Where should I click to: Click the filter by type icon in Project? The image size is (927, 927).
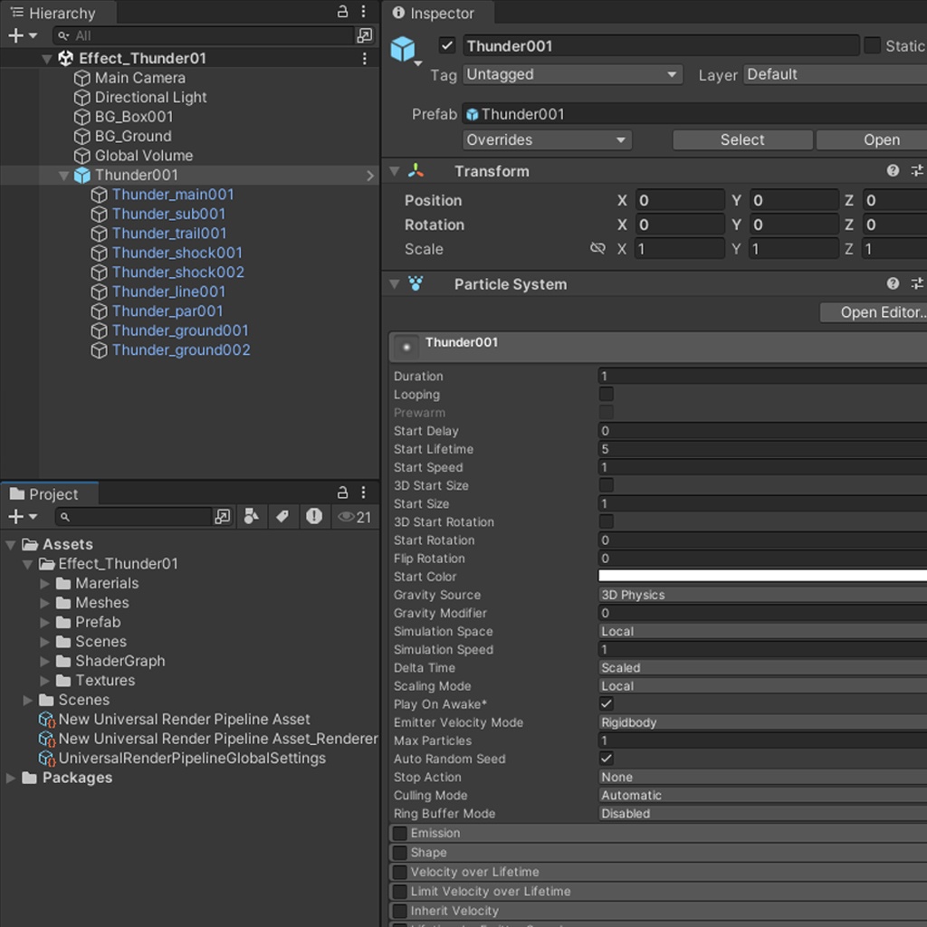252,517
